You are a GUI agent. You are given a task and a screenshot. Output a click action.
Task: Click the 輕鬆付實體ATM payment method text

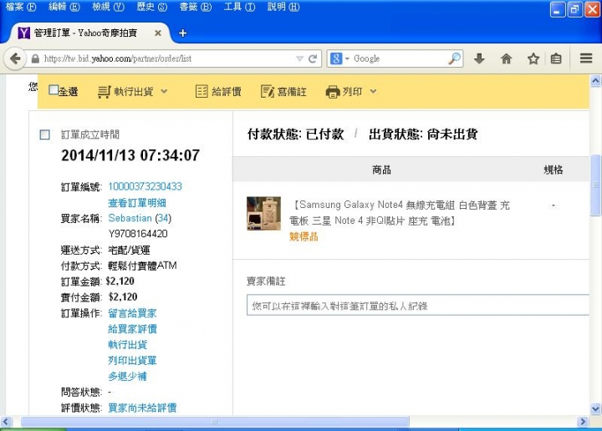pos(142,266)
